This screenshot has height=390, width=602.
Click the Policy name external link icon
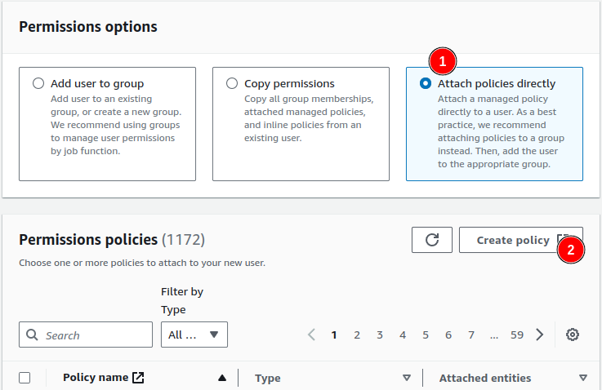tap(138, 378)
